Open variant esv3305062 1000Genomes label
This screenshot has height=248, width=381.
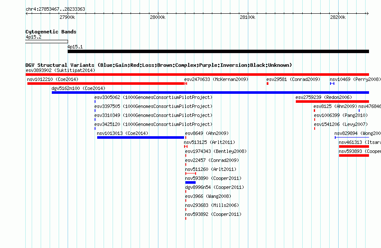153,97
